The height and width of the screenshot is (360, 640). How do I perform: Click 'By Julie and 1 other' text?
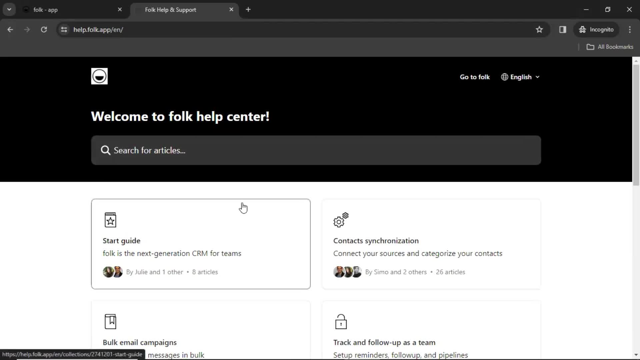[155, 272]
